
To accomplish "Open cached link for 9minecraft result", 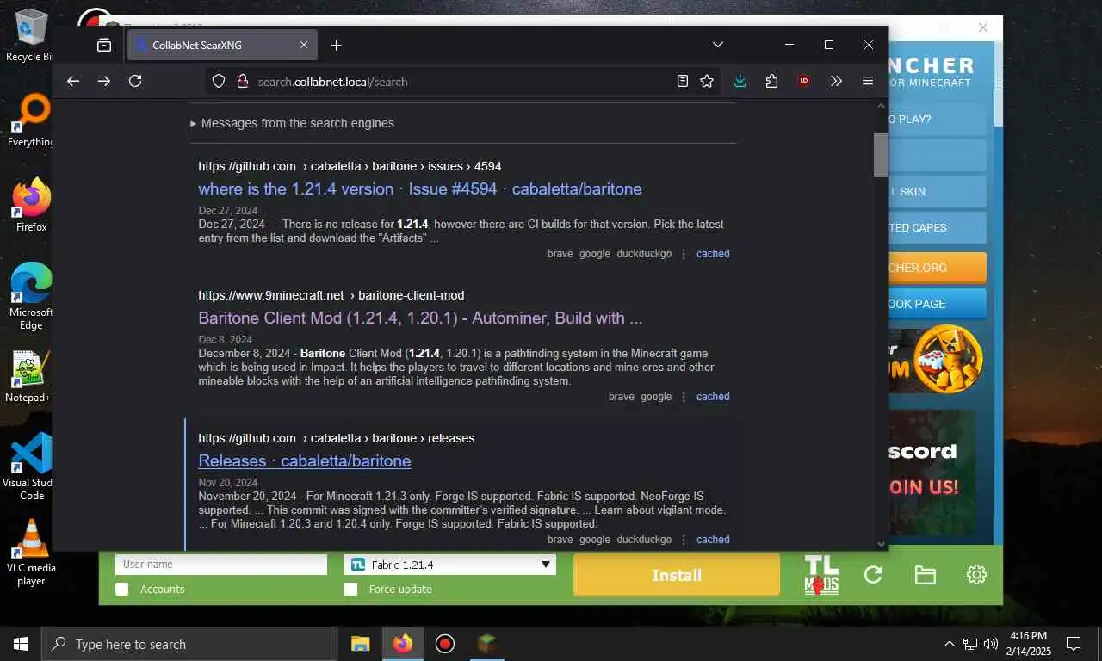I will [713, 397].
